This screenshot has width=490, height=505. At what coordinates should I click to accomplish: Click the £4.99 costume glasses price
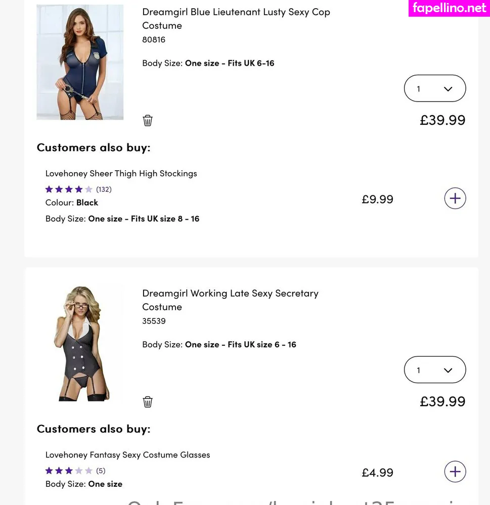coord(377,473)
